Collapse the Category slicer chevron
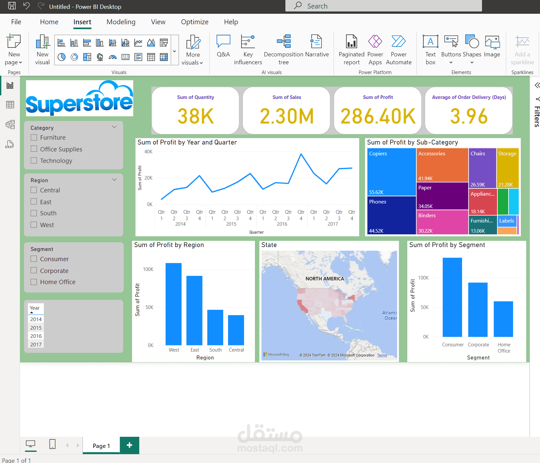 (x=114, y=127)
